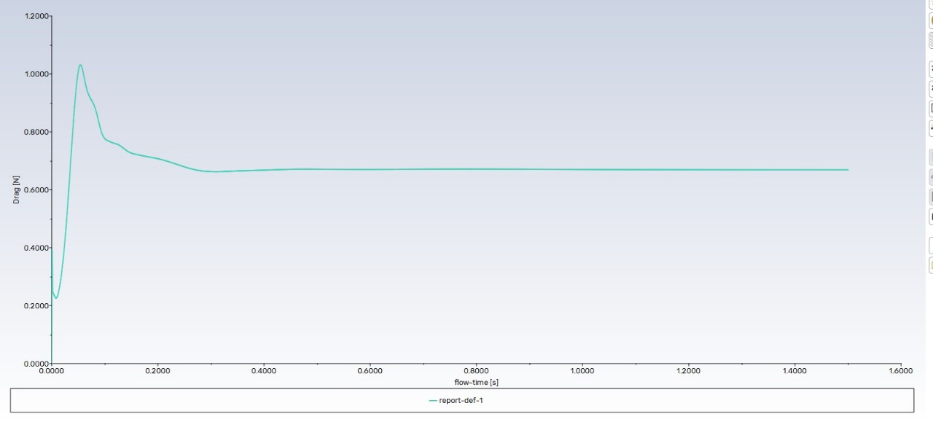
Task: Click the 1.0000 label on flow-time axis
Action: 582,371
